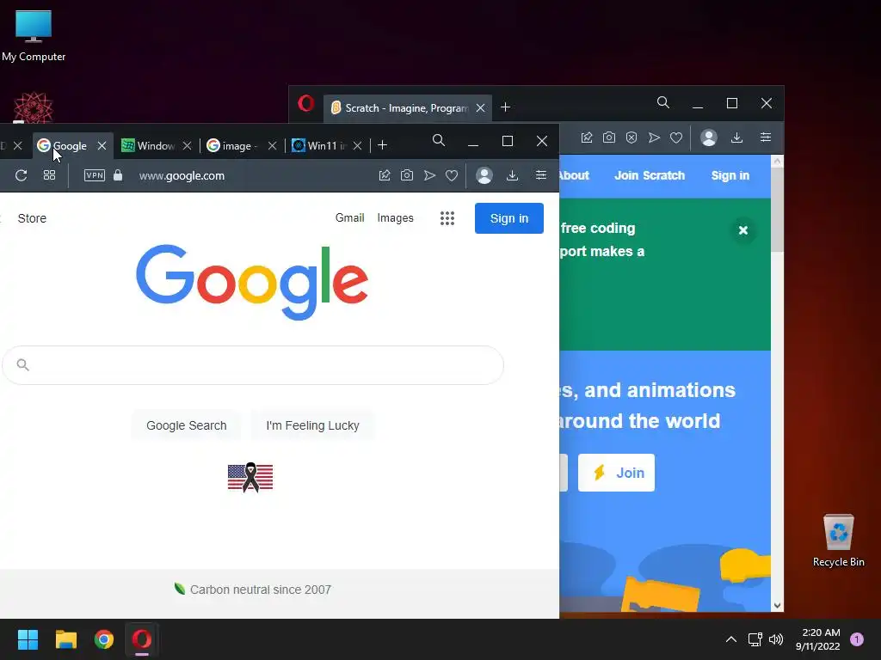Click the I'm Feeling Lucky button
The width and height of the screenshot is (881, 660).
pyautogui.click(x=312, y=425)
